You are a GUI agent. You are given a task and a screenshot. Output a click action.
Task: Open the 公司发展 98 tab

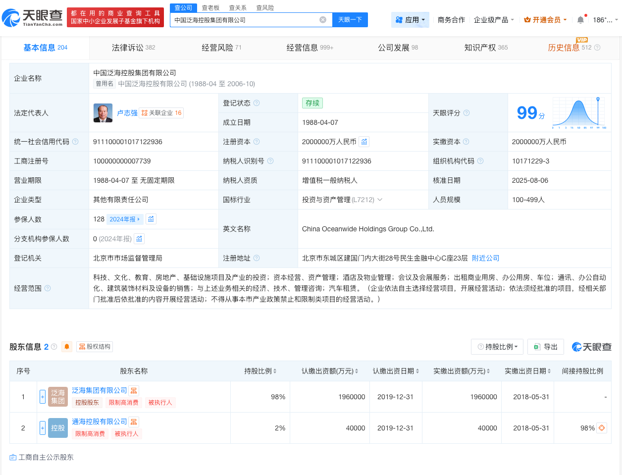[x=398, y=48]
